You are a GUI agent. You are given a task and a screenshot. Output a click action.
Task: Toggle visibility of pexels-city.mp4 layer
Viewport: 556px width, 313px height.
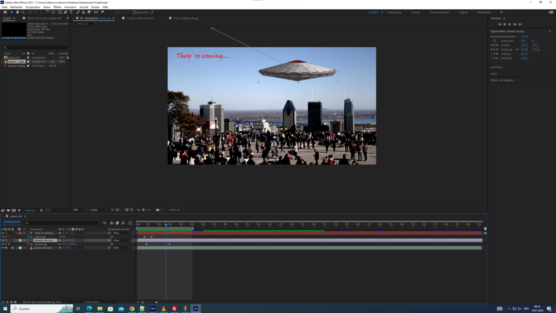tap(3, 248)
